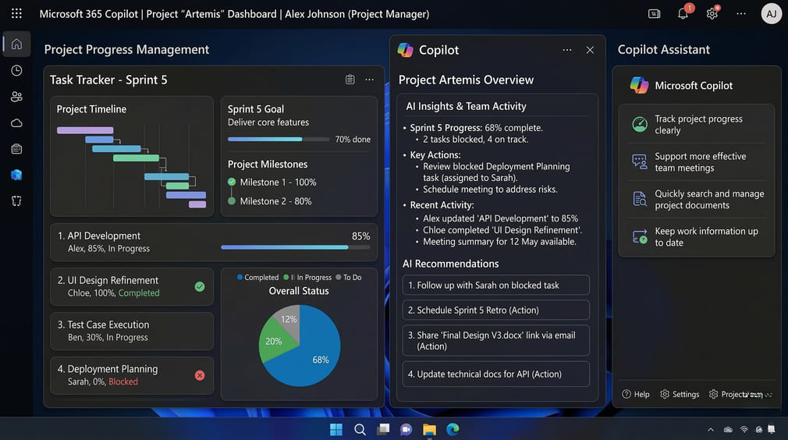788x440 pixels.
Task: Select Keep work information up to date
Action: click(696, 236)
